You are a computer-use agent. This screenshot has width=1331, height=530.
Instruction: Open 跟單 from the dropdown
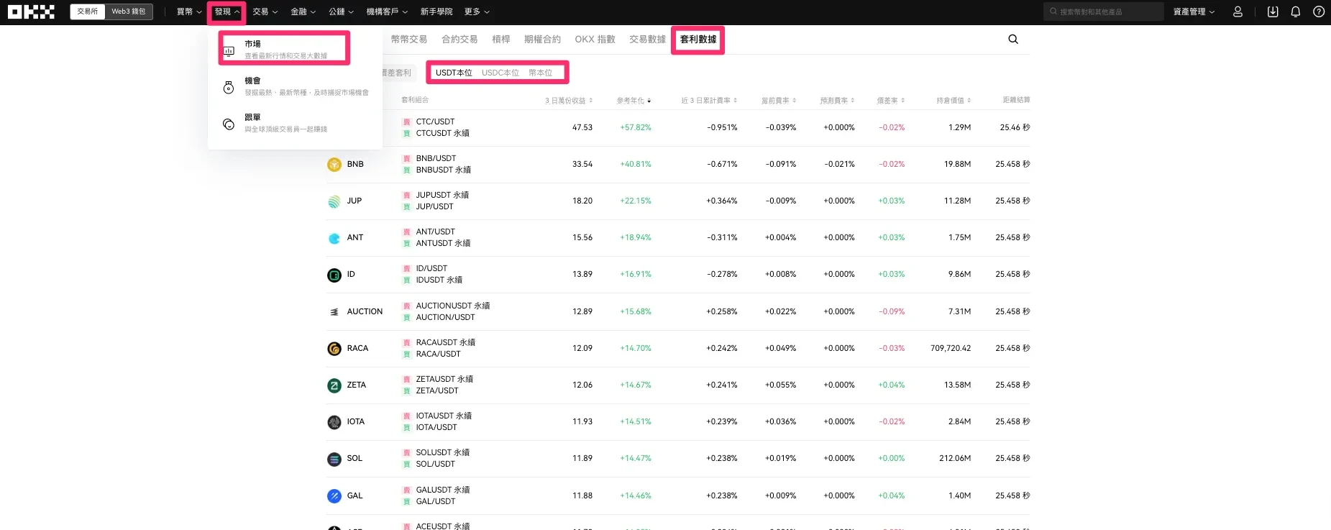pos(295,123)
